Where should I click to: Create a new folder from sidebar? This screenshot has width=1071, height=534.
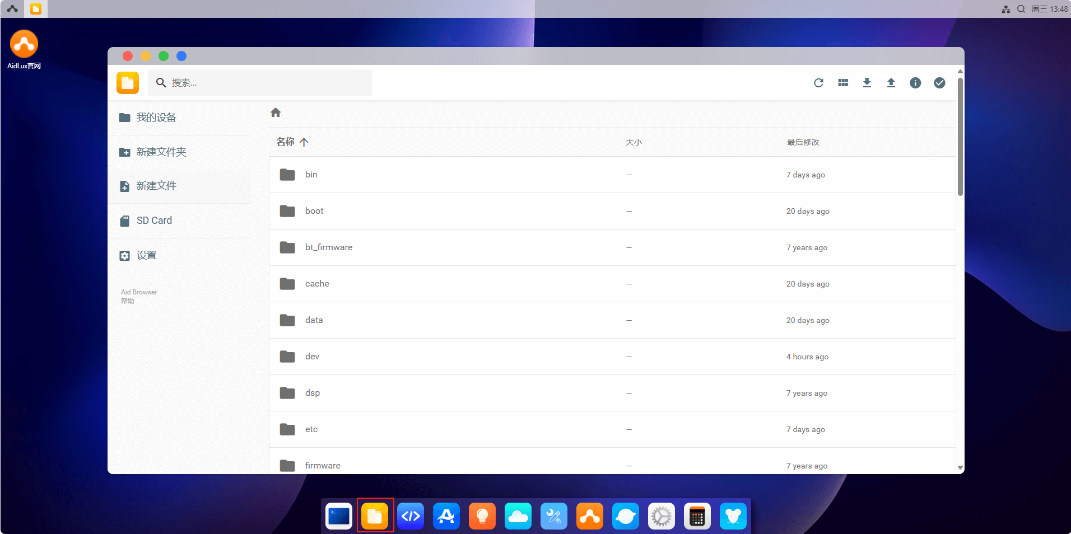[x=161, y=152]
